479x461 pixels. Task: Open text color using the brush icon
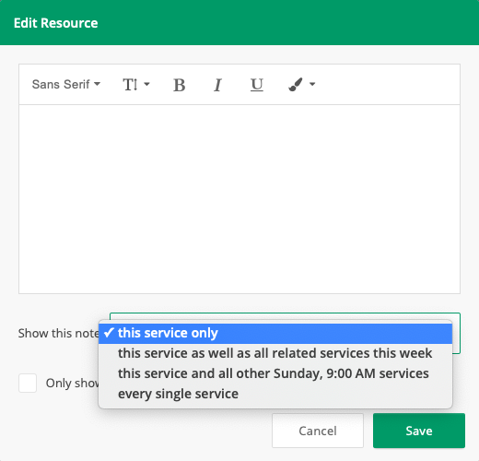[x=296, y=84]
